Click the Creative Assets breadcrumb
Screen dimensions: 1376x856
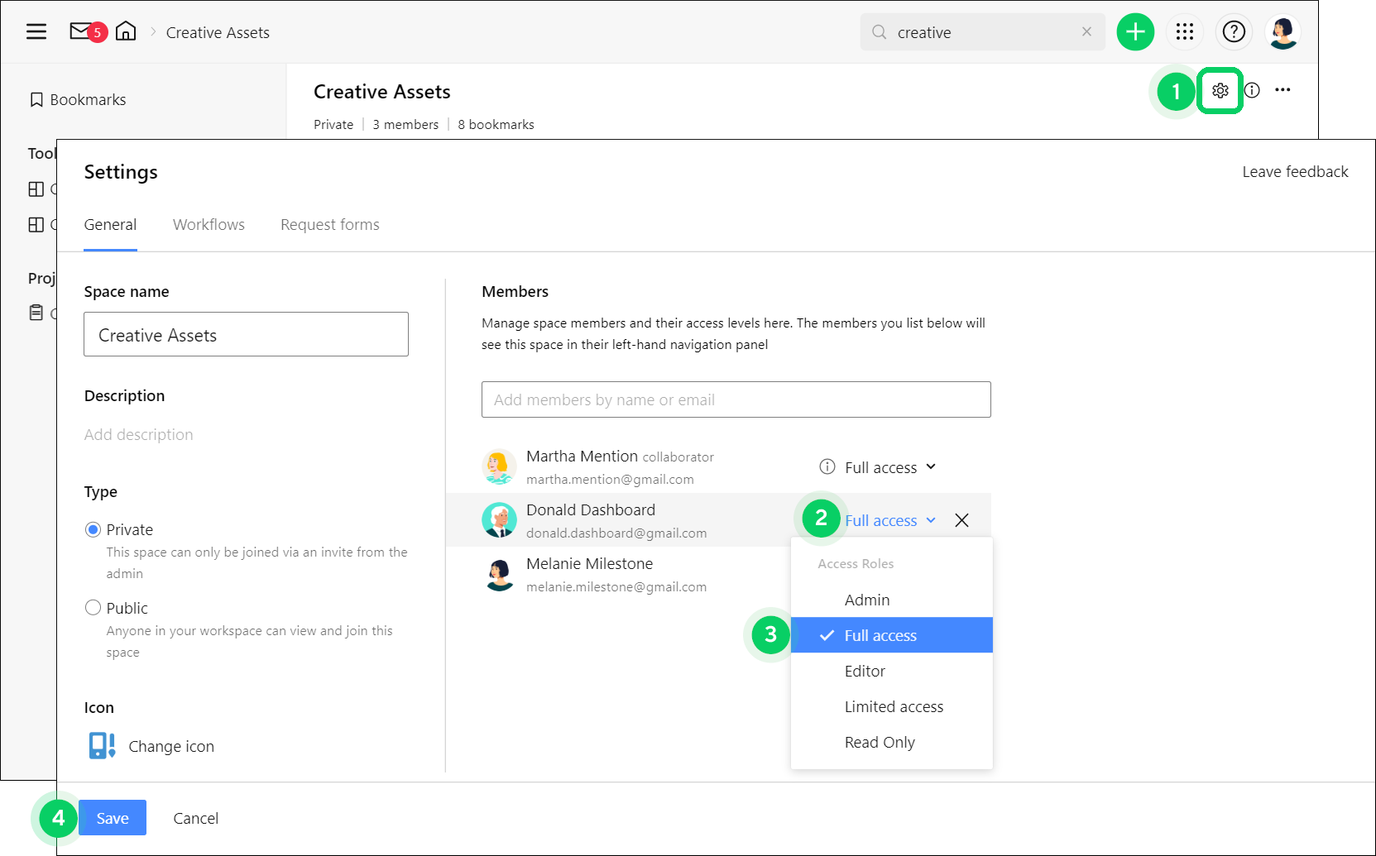tap(218, 32)
